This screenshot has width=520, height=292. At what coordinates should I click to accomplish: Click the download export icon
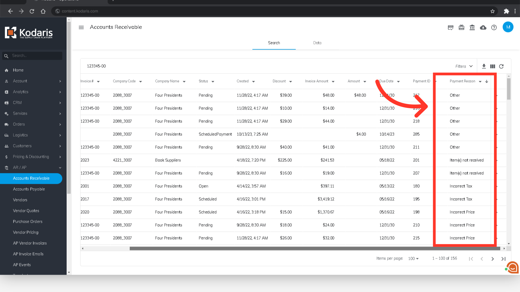(x=484, y=66)
